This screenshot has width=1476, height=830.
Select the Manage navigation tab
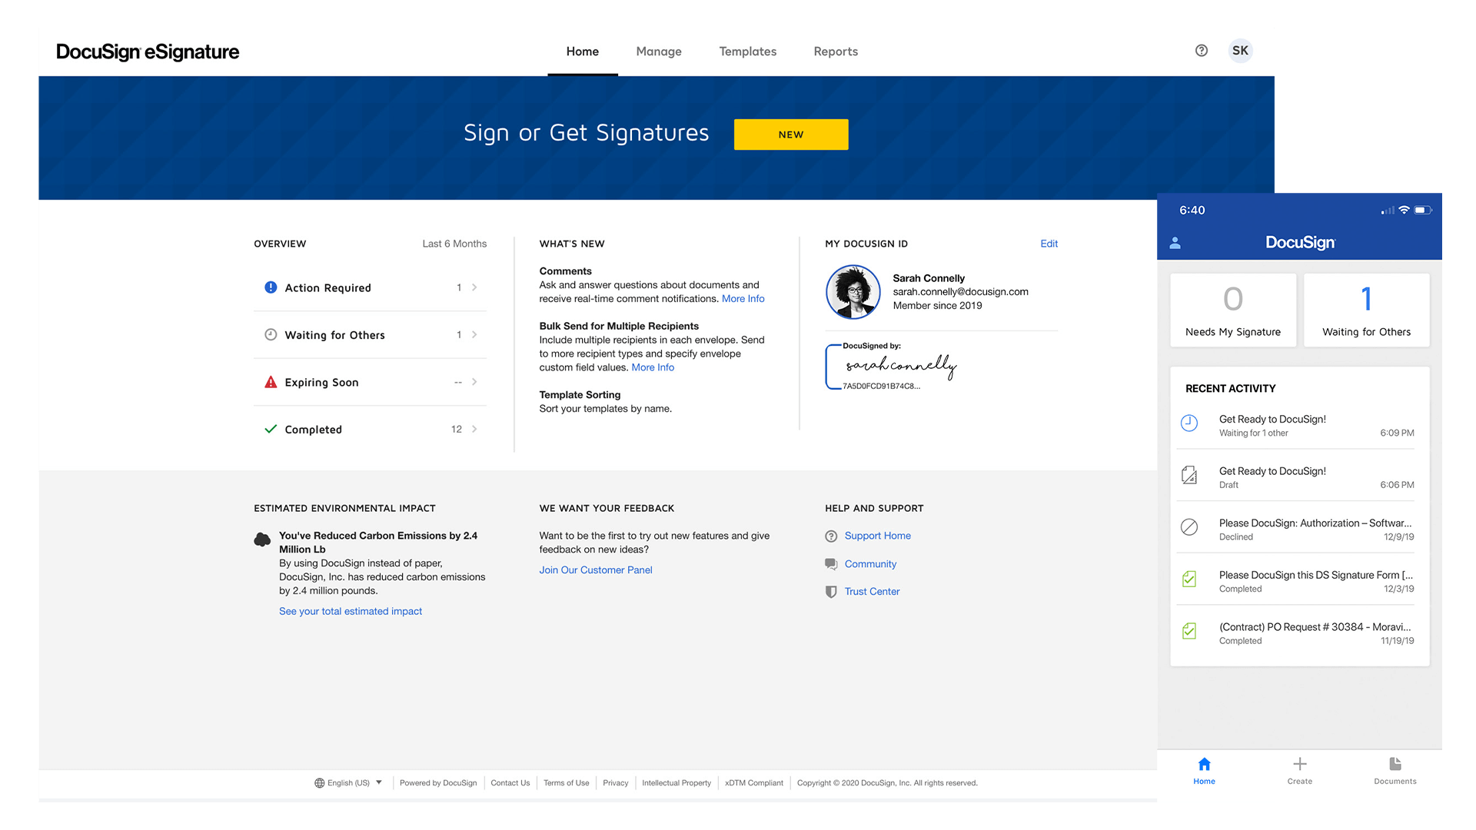pyautogui.click(x=658, y=51)
